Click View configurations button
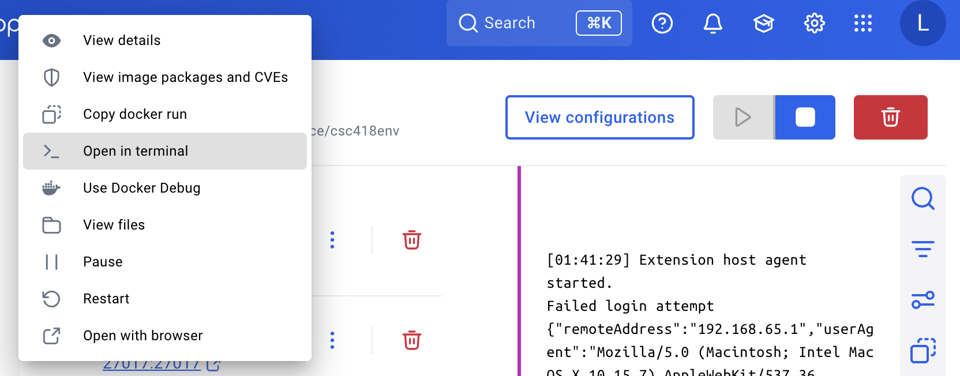The height and width of the screenshot is (376, 960). (599, 117)
